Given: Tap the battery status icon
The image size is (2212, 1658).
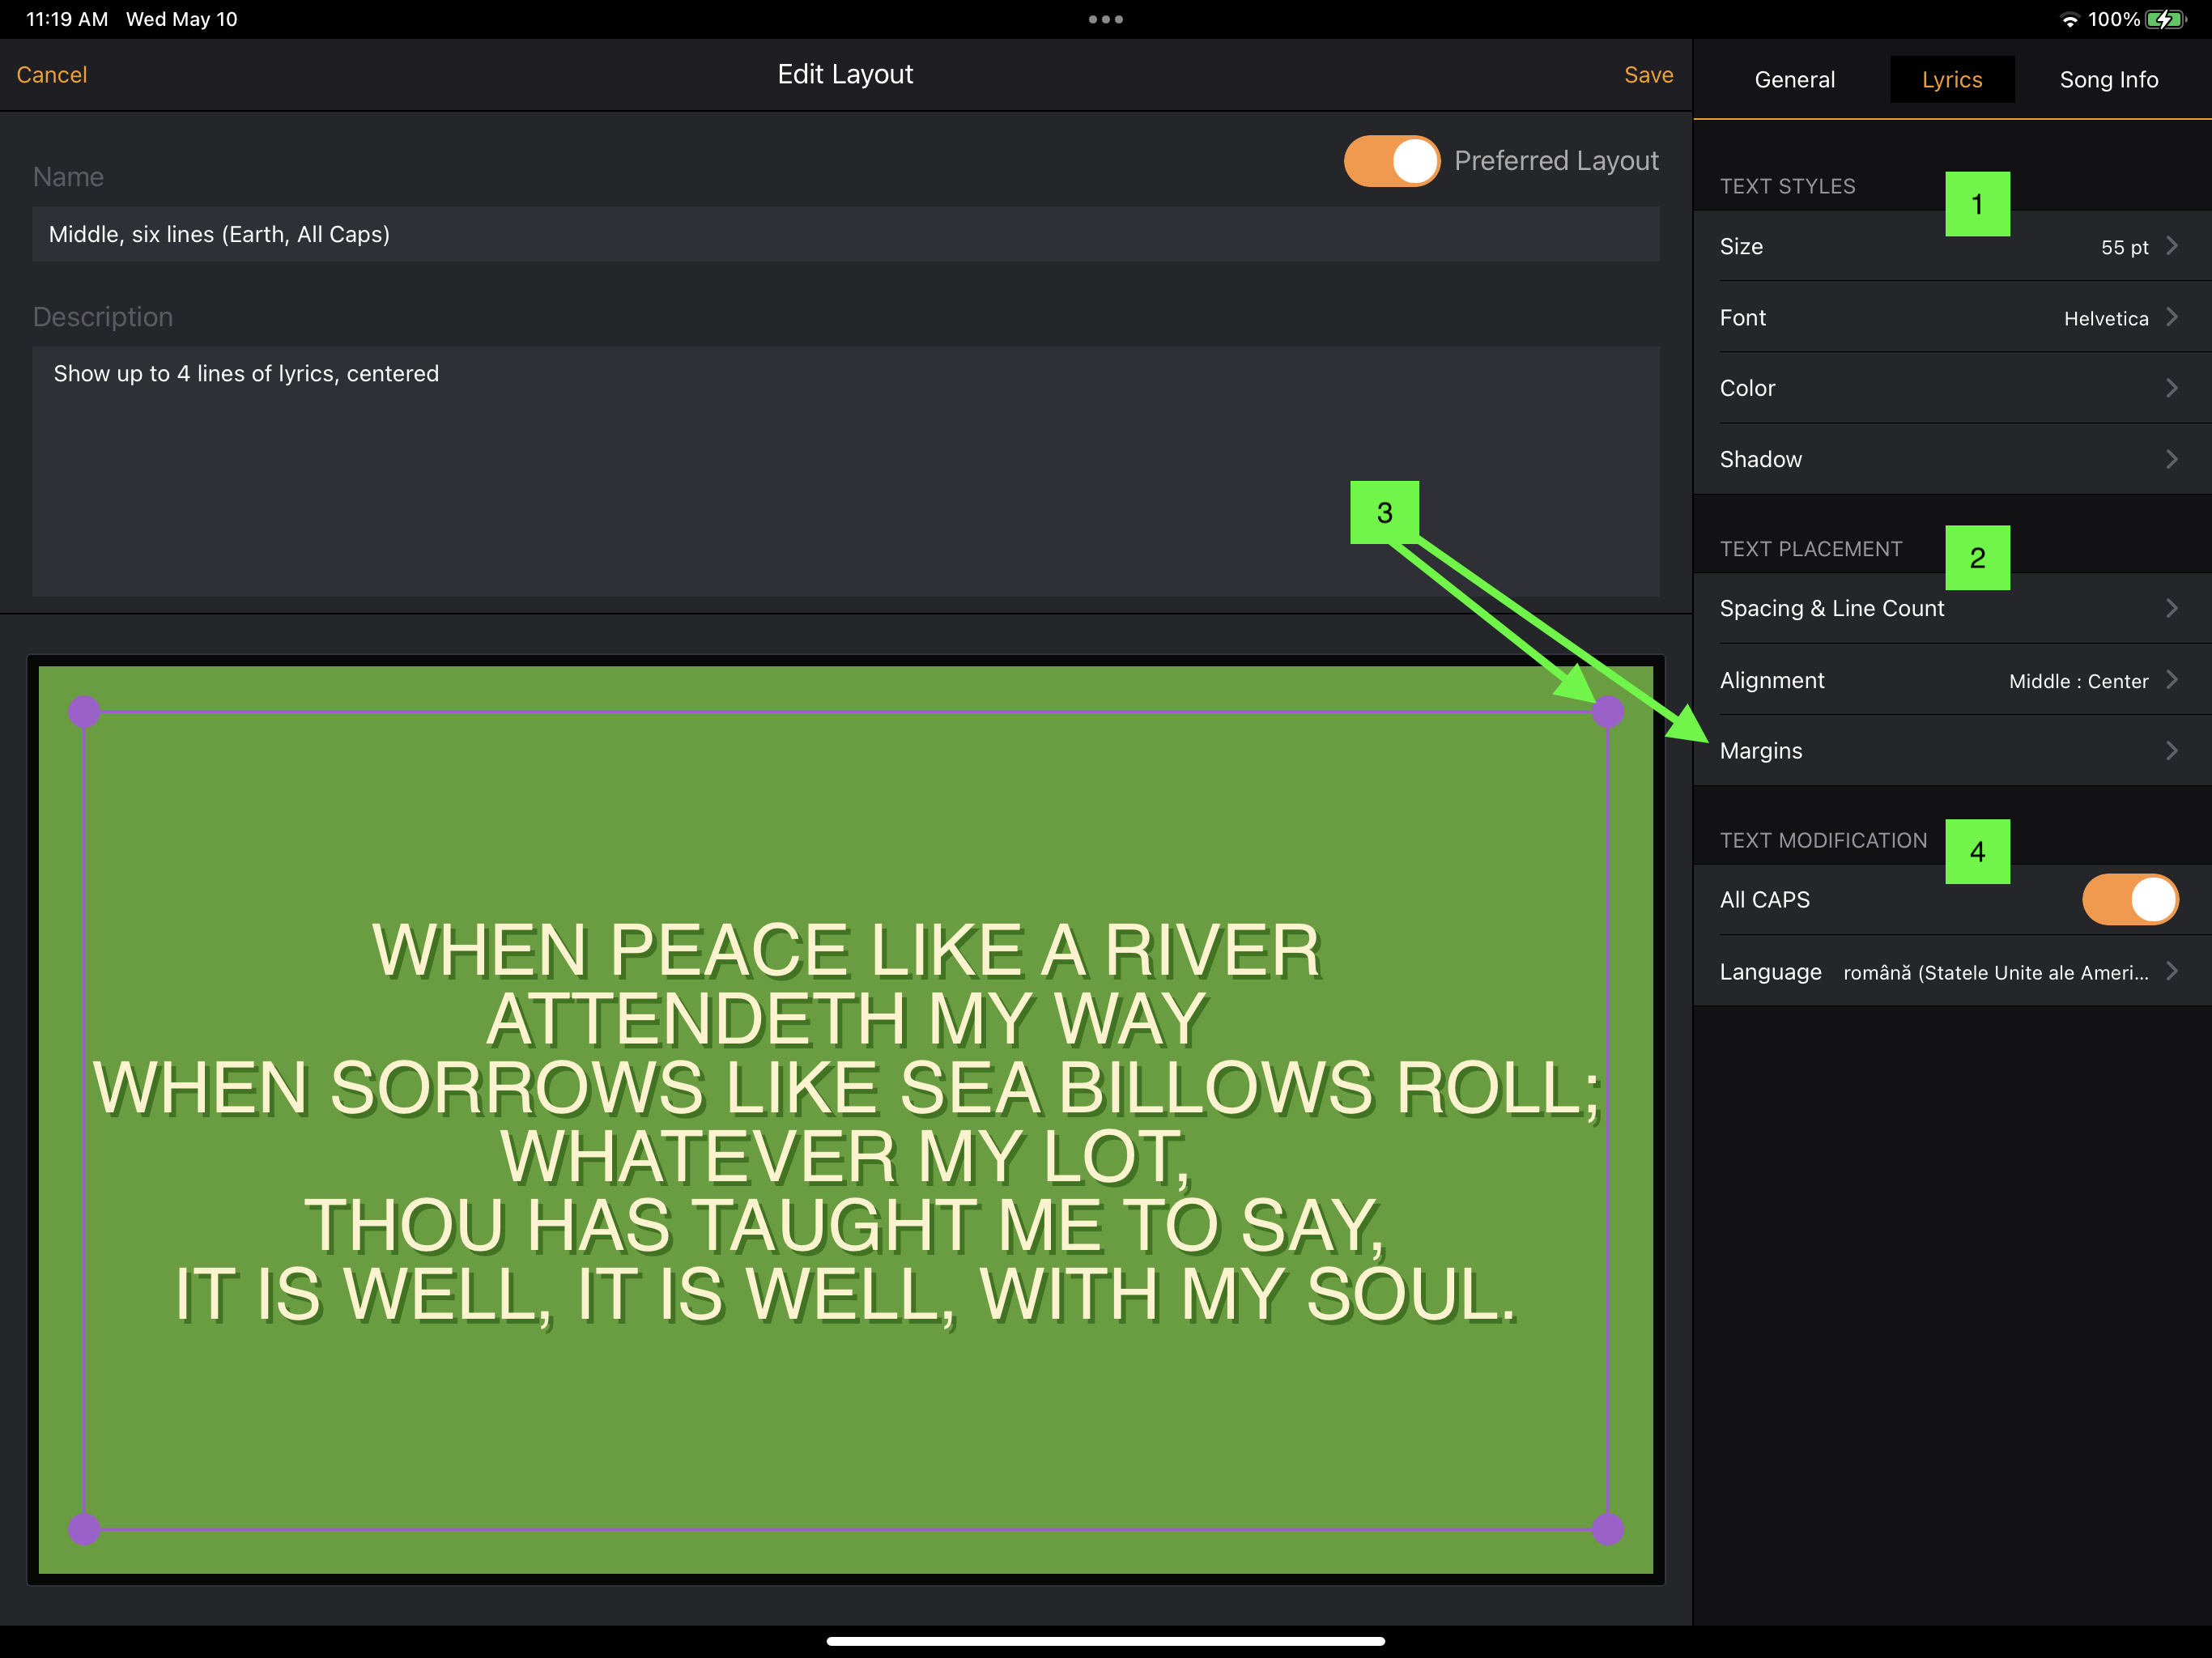Looking at the screenshot, I should 2166,19.
